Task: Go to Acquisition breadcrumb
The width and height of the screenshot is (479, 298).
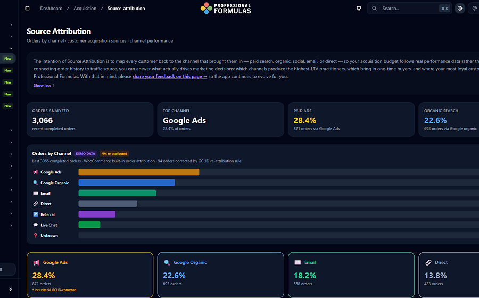Action: tap(85, 8)
